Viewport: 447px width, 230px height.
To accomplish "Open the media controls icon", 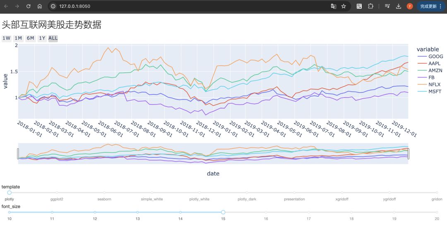I will pyautogui.click(x=387, y=6).
